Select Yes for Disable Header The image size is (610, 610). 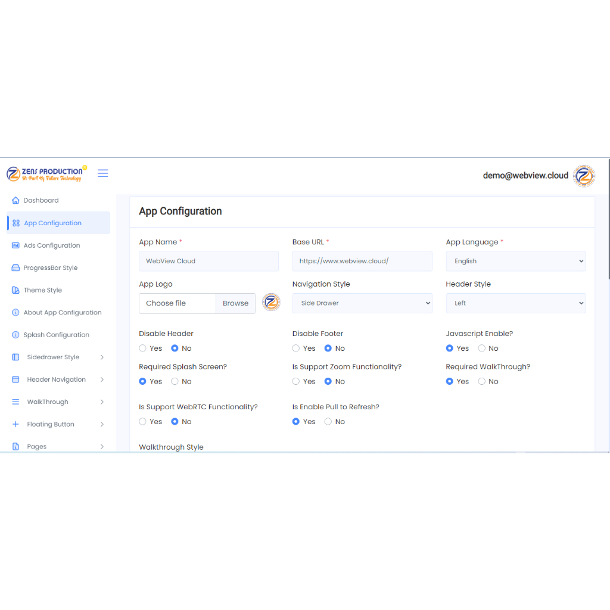(143, 348)
